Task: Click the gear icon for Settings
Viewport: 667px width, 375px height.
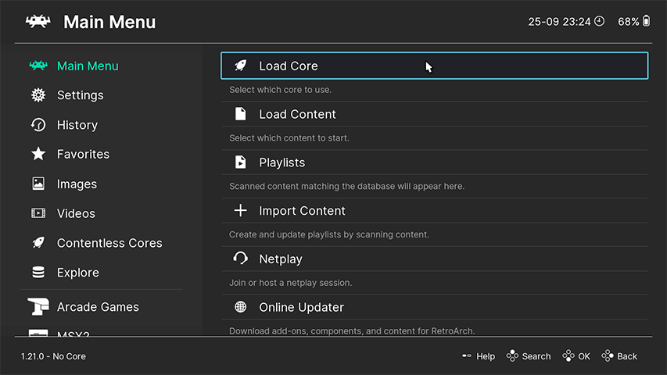Action: (38, 95)
